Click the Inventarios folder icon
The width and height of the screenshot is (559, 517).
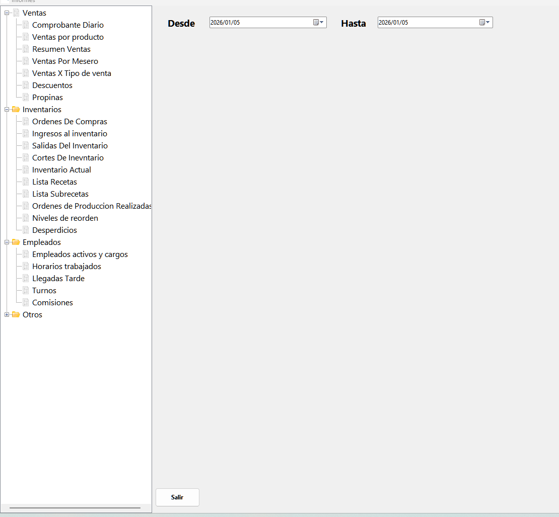pyautogui.click(x=16, y=110)
